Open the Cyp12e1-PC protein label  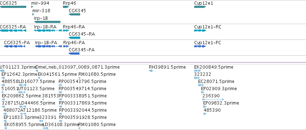click(x=207, y=42)
